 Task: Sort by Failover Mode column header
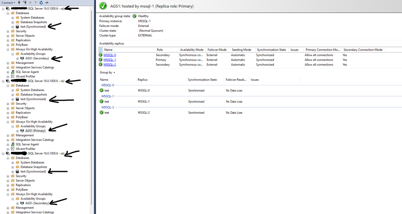pyautogui.click(x=217, y=50)
